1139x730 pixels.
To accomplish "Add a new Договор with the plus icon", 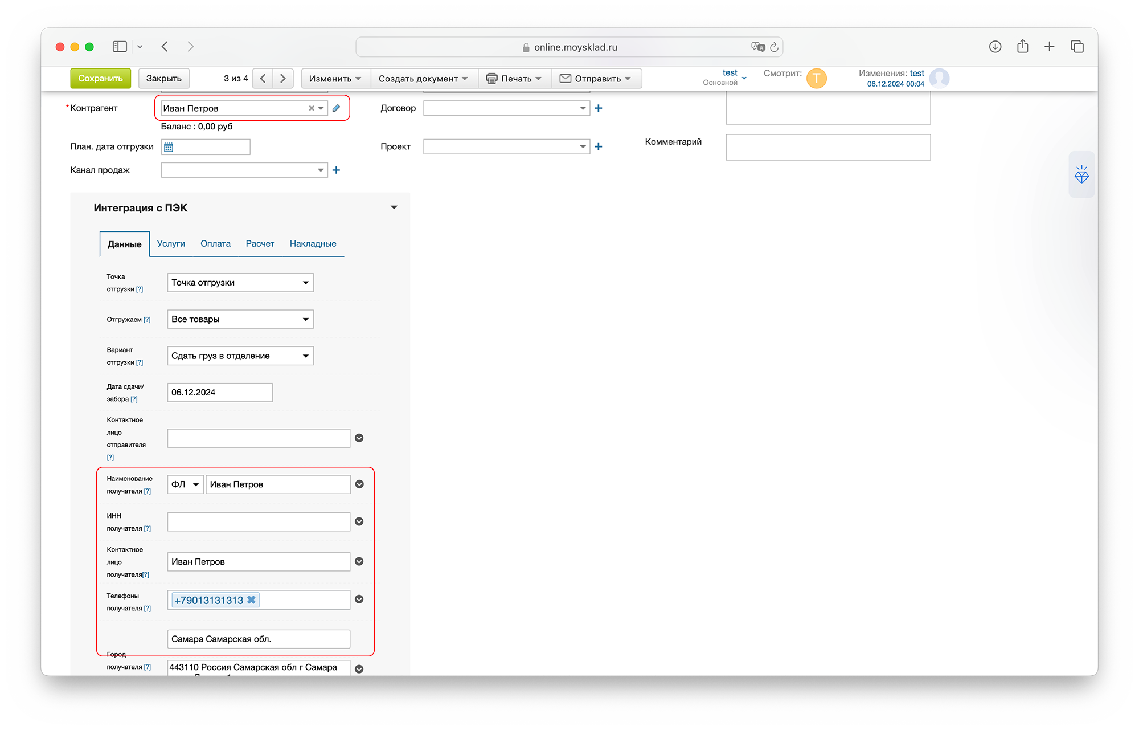I will point(599,108).
